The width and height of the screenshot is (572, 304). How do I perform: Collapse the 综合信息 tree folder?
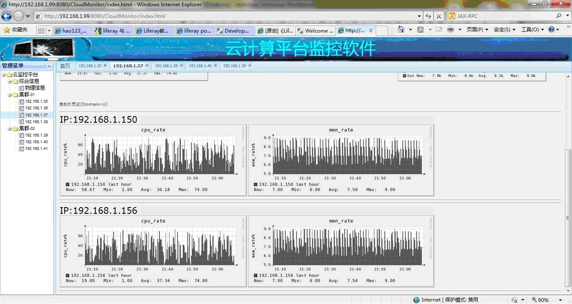[x=10, y=81]
